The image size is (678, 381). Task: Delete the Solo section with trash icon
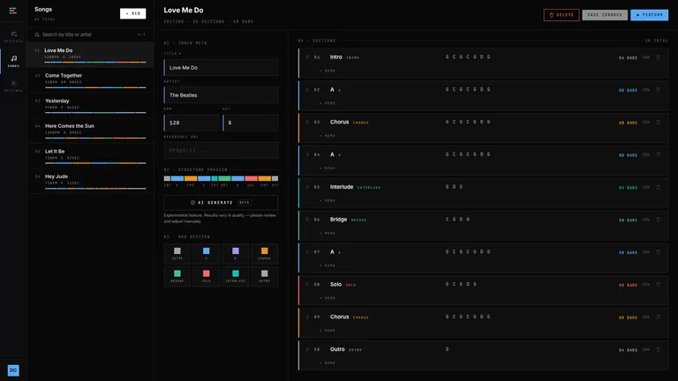[x=658, y=284]
